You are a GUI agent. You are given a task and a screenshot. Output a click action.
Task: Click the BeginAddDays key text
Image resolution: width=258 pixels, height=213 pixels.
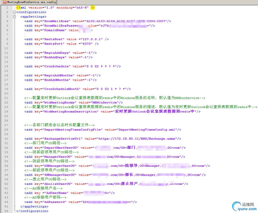[57, 53]
